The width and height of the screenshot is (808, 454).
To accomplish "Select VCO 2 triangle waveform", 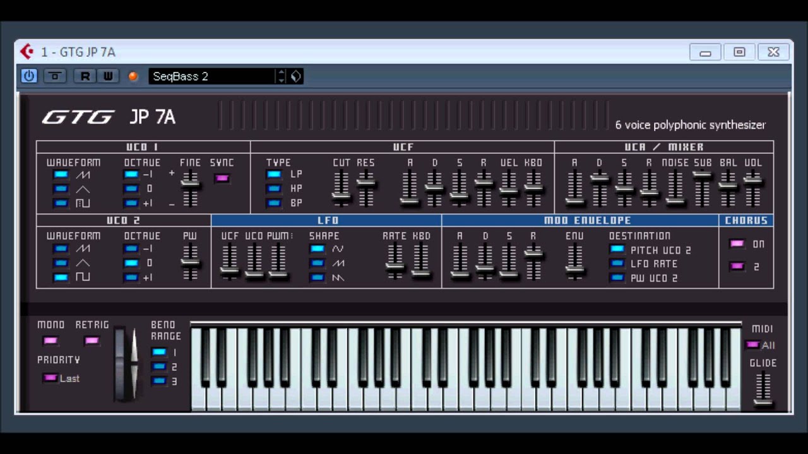I will 61,263.
